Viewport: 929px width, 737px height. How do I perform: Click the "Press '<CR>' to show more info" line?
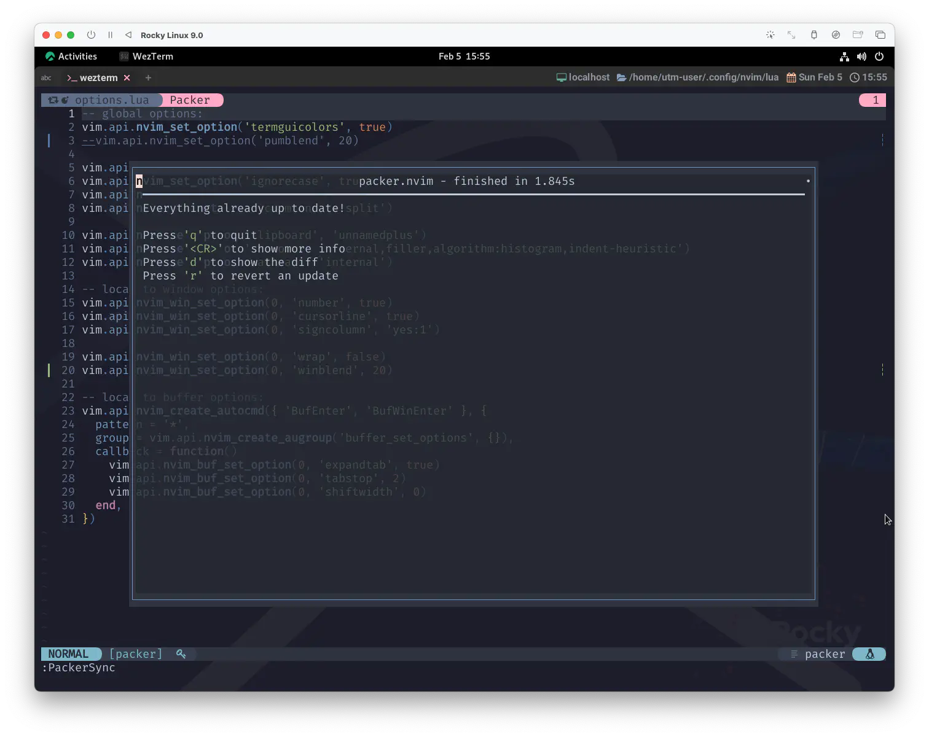pos(244,249)
